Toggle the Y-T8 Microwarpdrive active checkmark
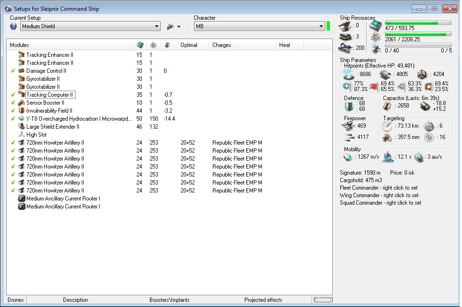462x307 pixels. point(13,118)
